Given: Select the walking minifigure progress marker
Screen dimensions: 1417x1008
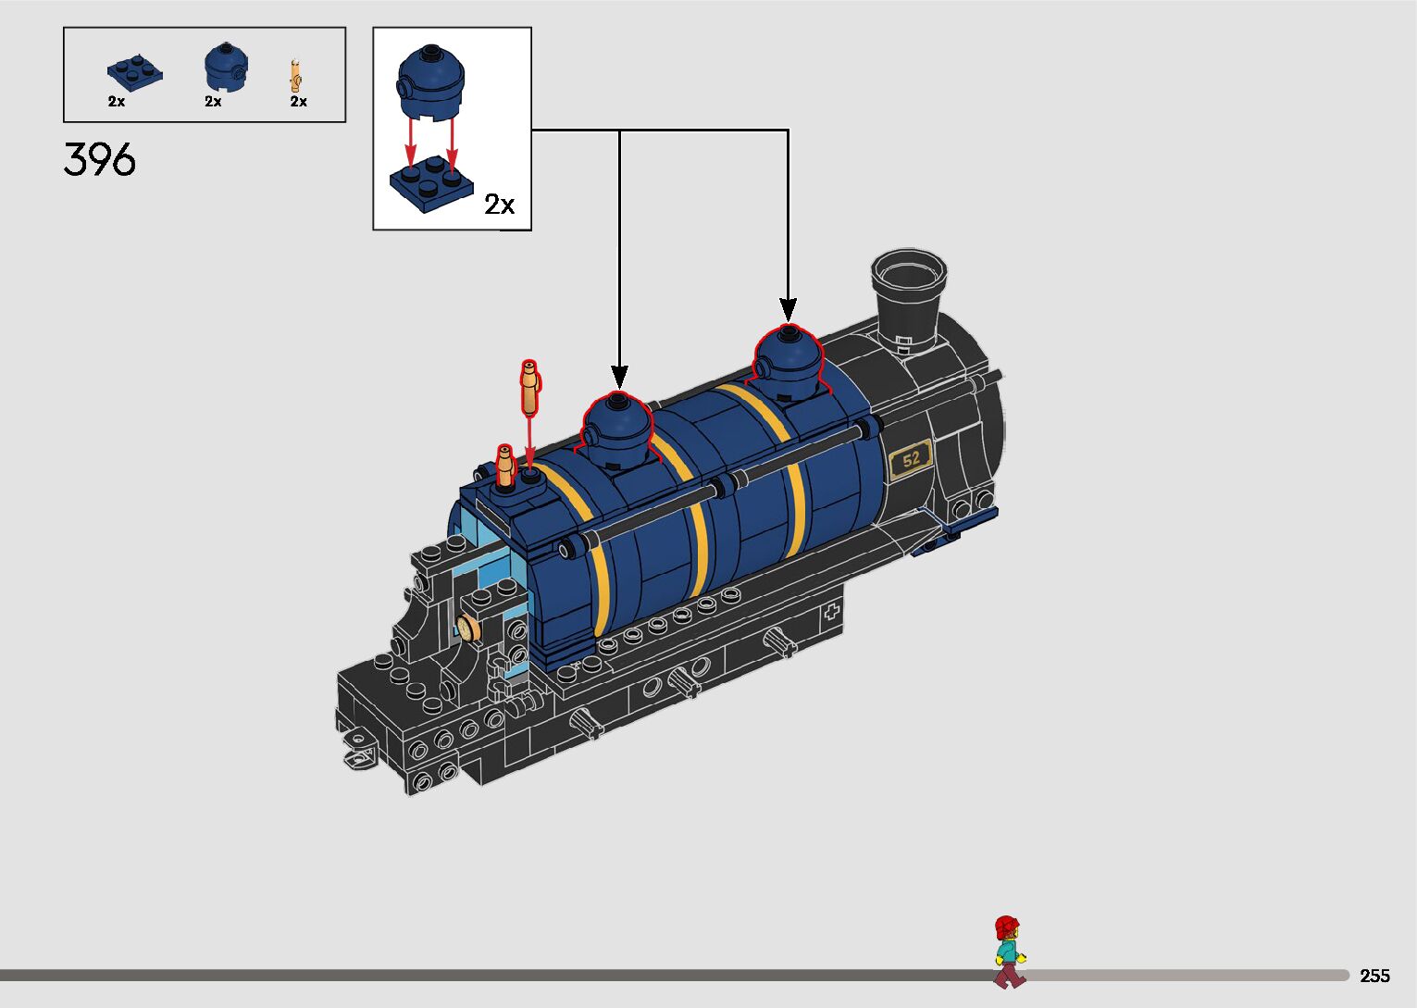Looking at the screenshot, I should tap(1008, 952).
